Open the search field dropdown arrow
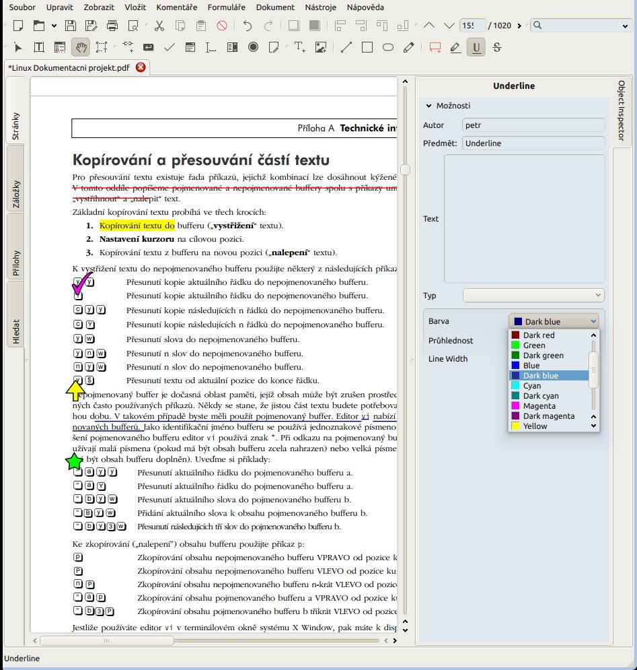Viewport: 637px width, 670px height. click(625, 26)
